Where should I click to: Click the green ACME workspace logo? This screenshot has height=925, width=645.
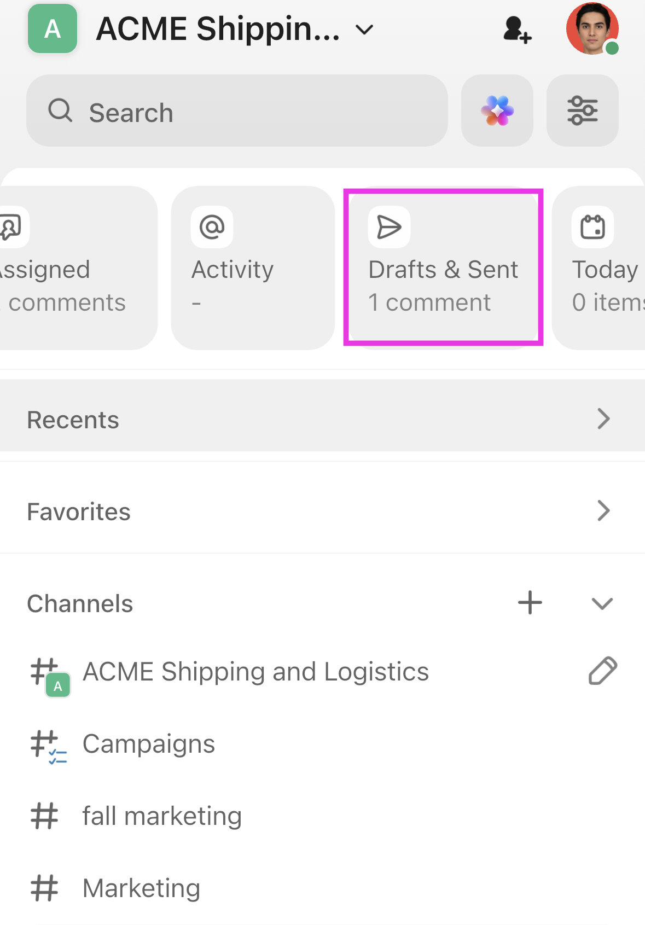[53, 29]
